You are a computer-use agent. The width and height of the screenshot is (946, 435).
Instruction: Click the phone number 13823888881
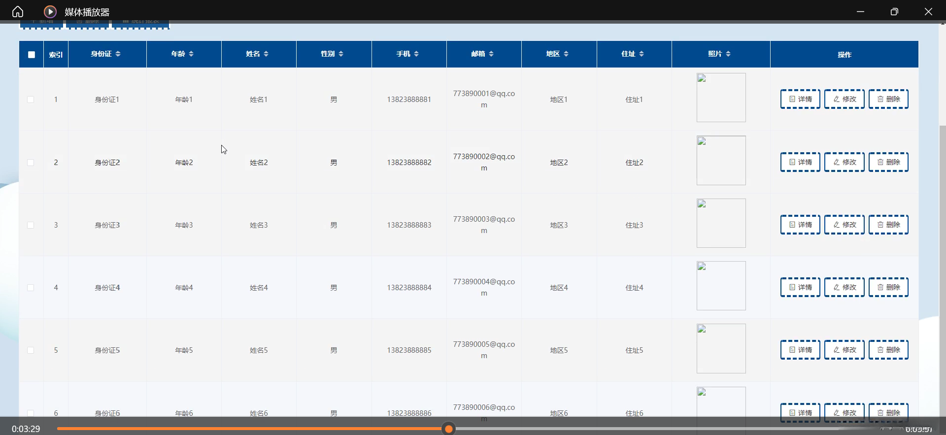(x=409, y=100)
